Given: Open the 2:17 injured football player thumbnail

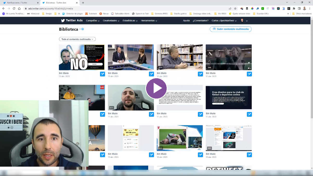Looking at the screenshot, I should coord(180,138).
